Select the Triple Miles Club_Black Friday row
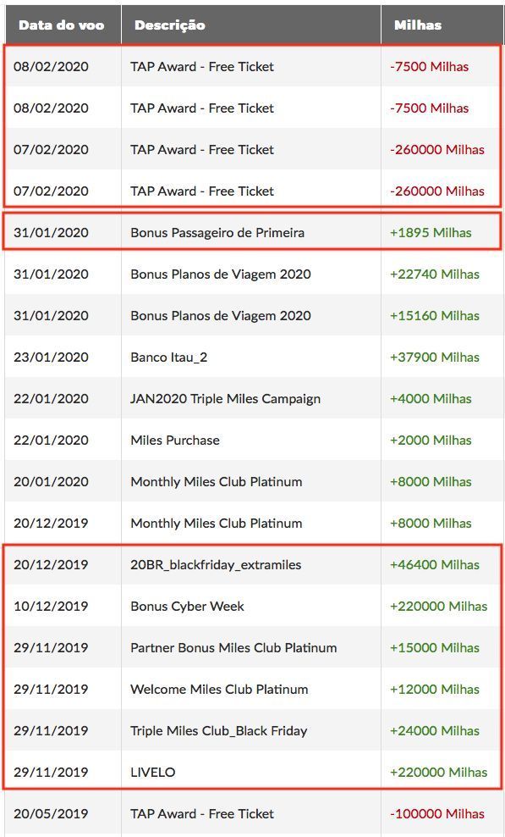Image resolution: width=505 pixels, height=837 pixels. (x=252, y=731)
